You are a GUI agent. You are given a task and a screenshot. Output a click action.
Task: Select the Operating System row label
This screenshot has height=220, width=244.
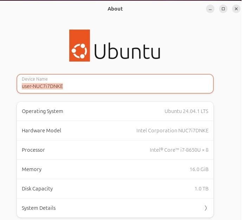(x=43, y=111)
